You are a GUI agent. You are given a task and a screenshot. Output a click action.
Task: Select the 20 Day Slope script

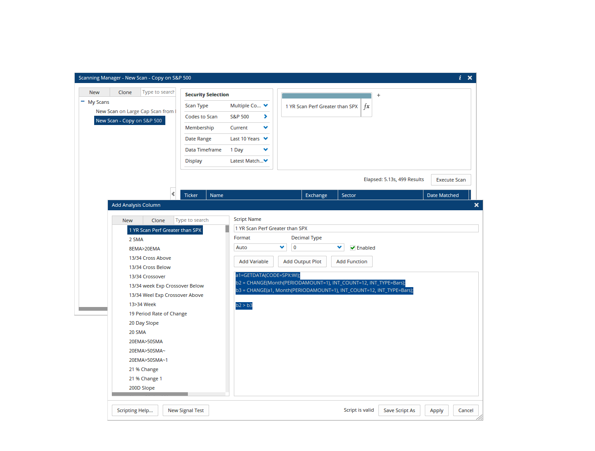point(144,323)
